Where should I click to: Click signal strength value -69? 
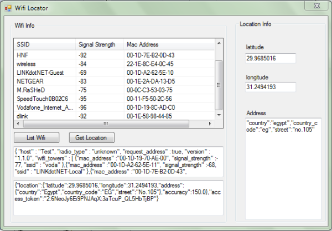click(x=82, y=73)
